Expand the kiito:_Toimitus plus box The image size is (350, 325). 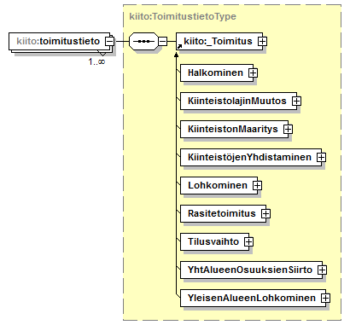(262, 42)
